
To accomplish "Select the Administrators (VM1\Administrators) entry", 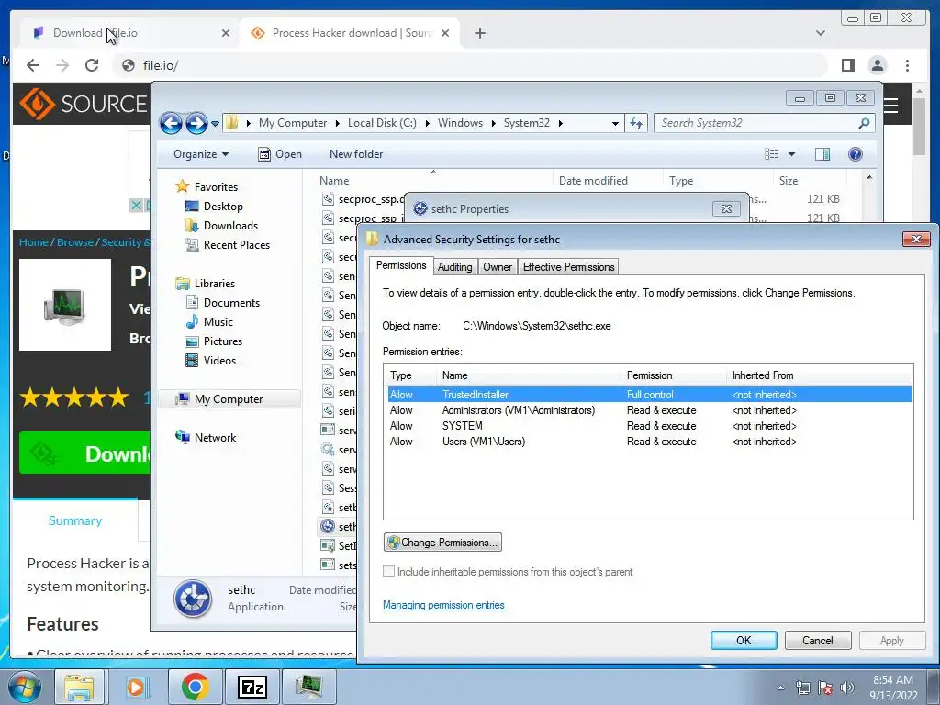I will [x=650, y=410].
